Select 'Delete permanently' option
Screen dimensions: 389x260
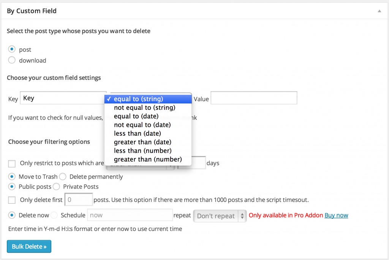click(x=63, y=176)
